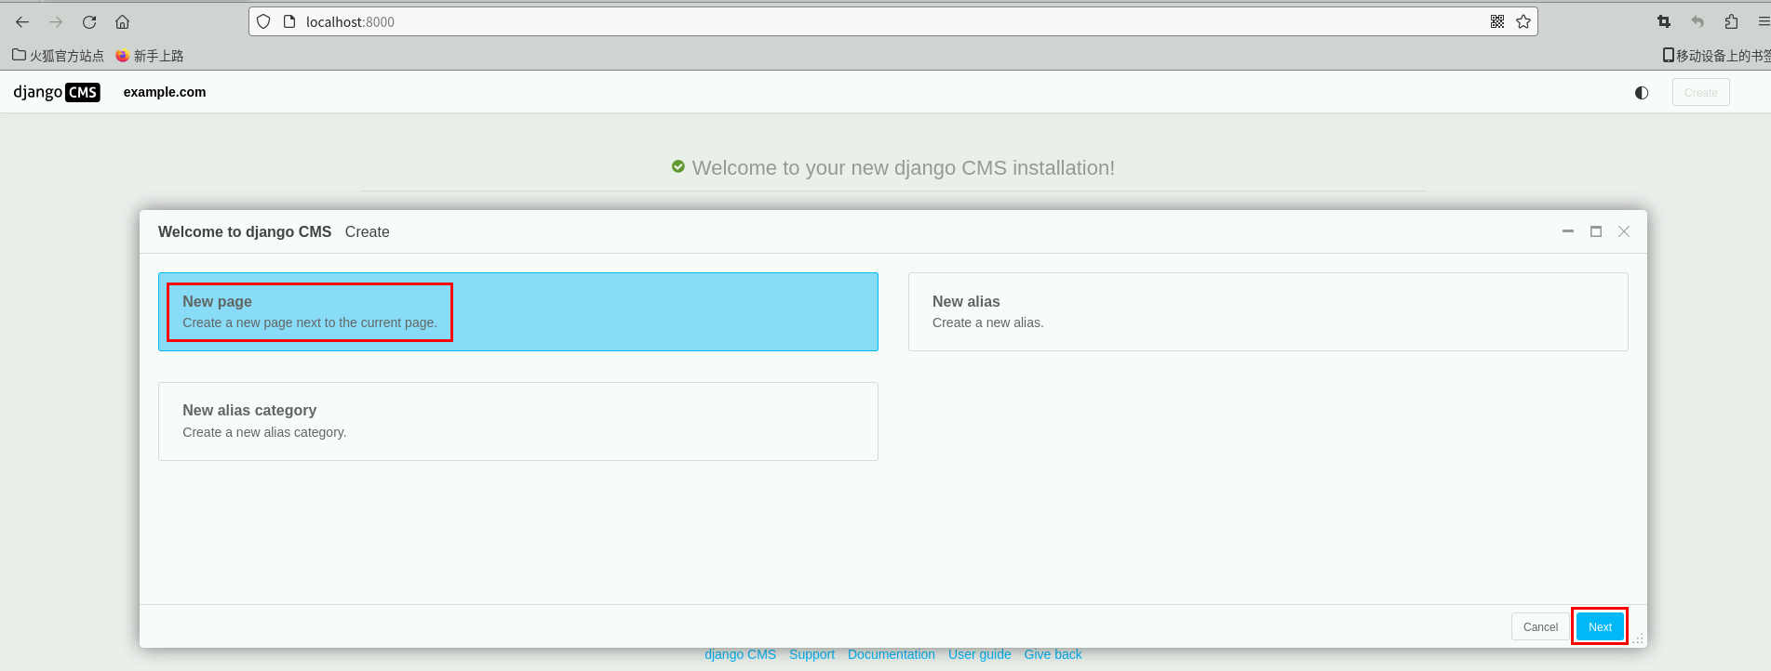Click the Create button in CMS toolbar
The height and width of the screenshot is (671, 1771).
click(x=1701, y=92)
